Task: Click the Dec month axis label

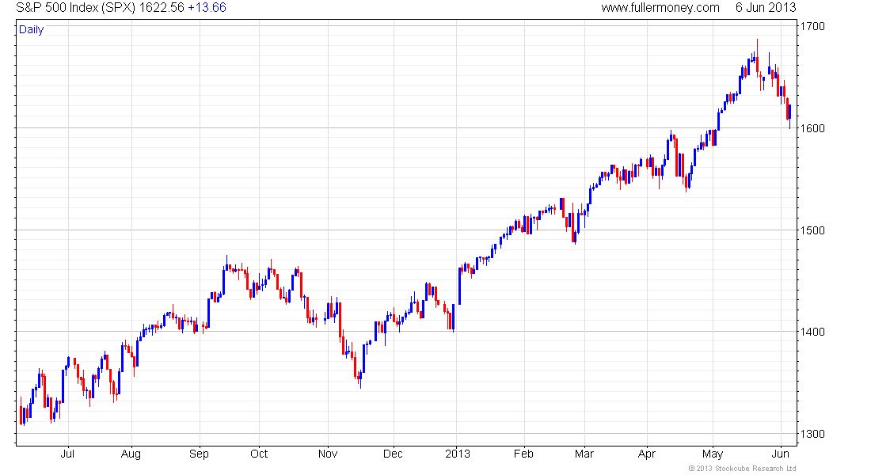Action: pos(393,454)
